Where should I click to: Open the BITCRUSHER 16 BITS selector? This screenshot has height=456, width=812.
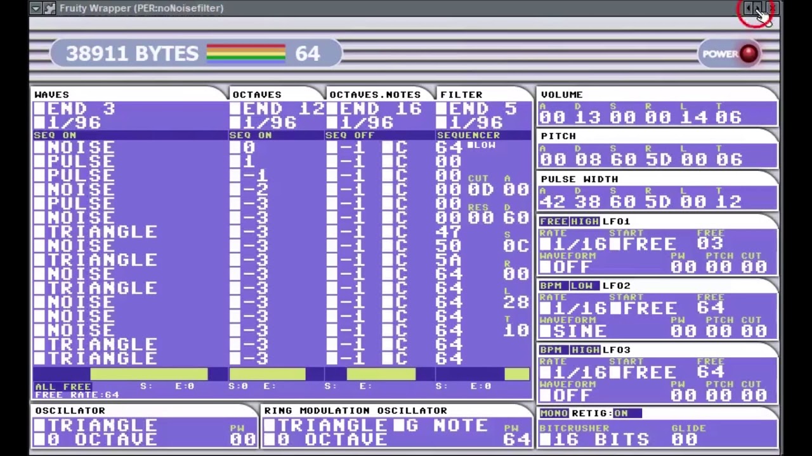(594, 440)
